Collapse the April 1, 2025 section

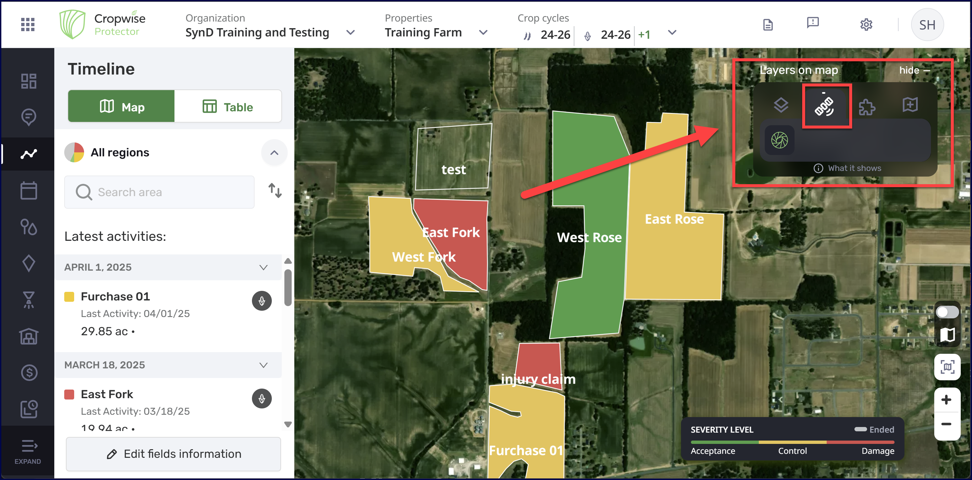click(264, 267)
